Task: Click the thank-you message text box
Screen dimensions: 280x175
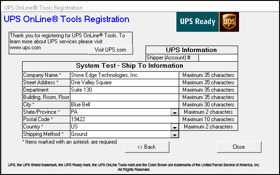Action: 71,43
